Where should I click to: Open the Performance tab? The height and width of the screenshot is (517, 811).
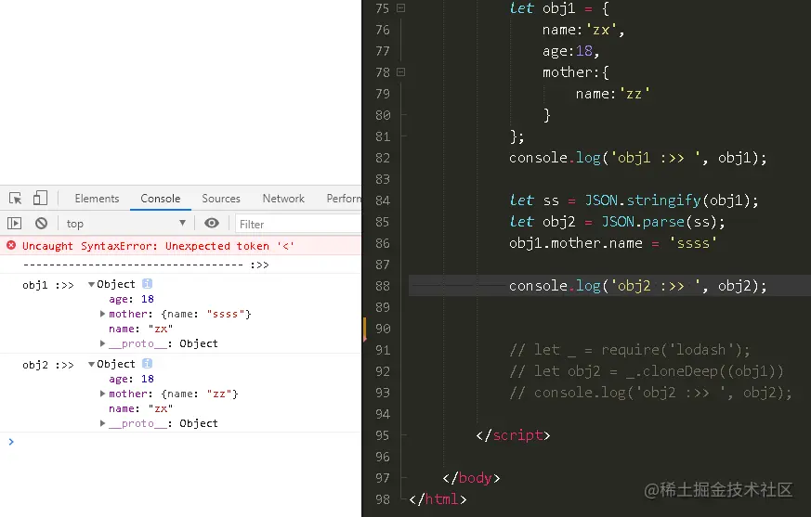(344, 199)
